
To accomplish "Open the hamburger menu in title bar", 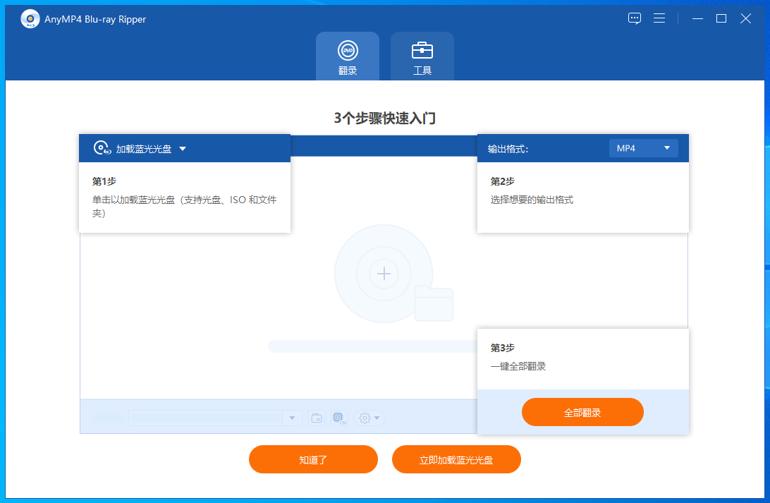I will click(659, 19).
